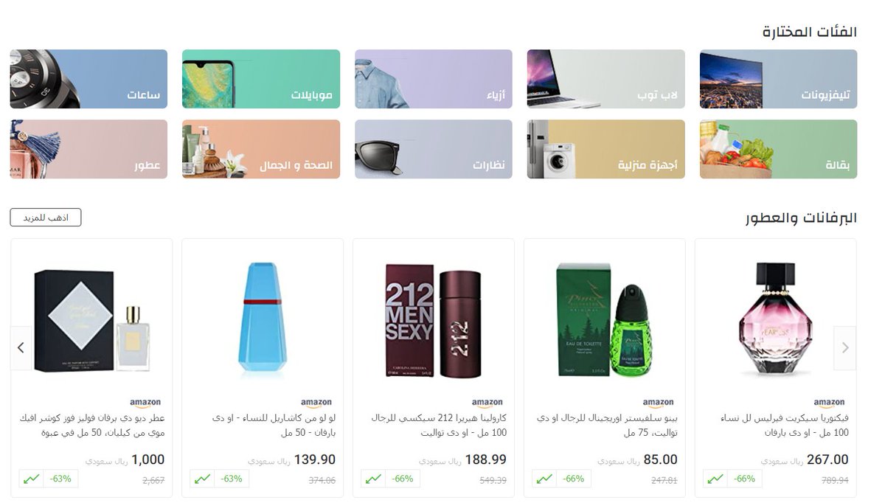Open the أجهزة منزلية category tile

[x=605, y=149]
